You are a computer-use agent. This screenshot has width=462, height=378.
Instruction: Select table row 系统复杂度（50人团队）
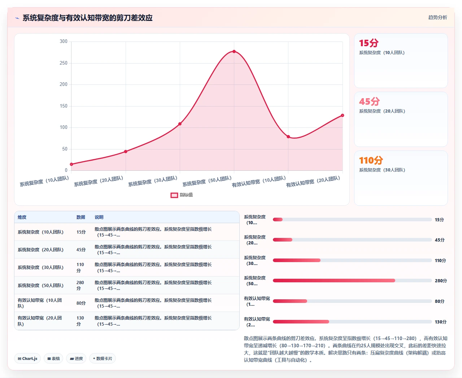tap(127, 285)
